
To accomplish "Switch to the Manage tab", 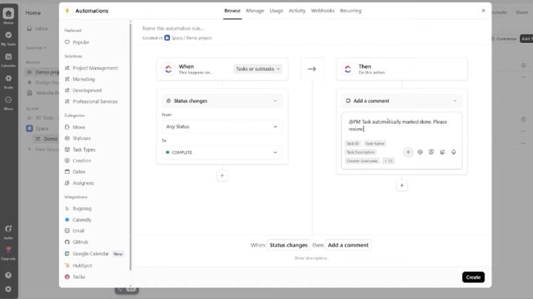I will pos(255,11).
